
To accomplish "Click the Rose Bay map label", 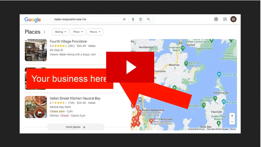I will point(206,127).
